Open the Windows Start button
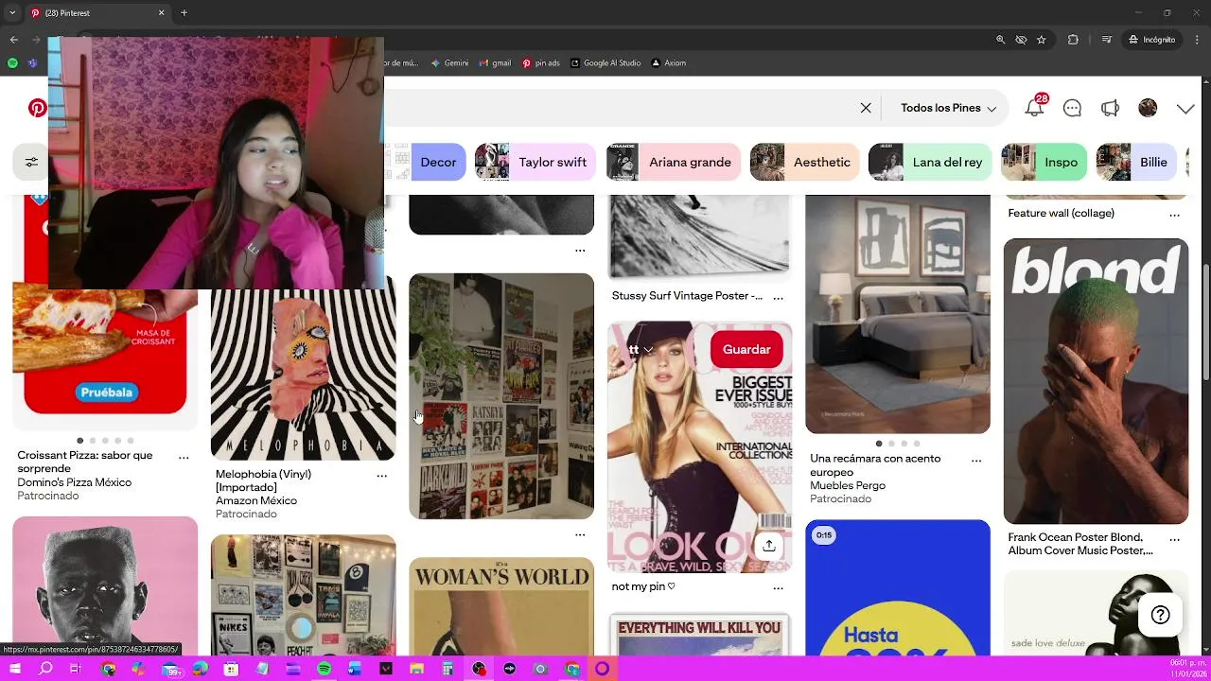The height and width of the screenshot is (681, 1211). pyautogui.click(x=15, y=669)
